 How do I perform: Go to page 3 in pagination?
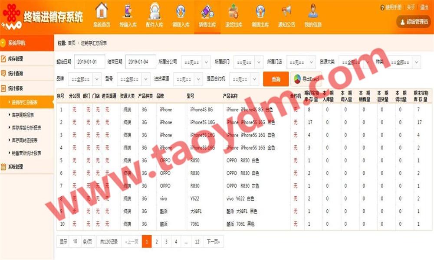point(166,242)
